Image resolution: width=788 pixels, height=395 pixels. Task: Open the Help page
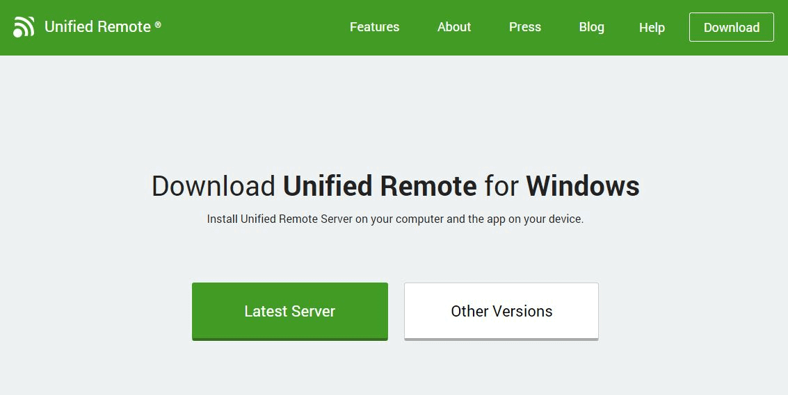pyautogui.click(x=652, y=28)
